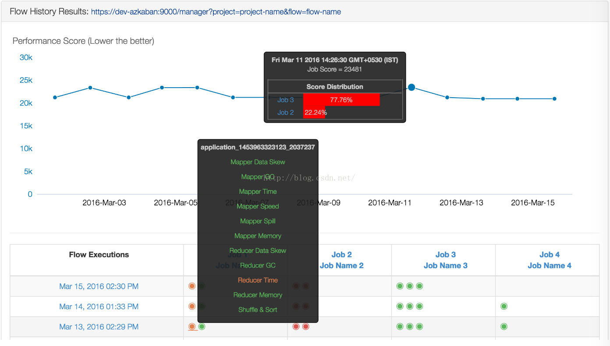The height and width of the screenshot is (346, 610).
Task: Click Job 2 in the Score Distribution tooltip
Action: tap(286, 113)
